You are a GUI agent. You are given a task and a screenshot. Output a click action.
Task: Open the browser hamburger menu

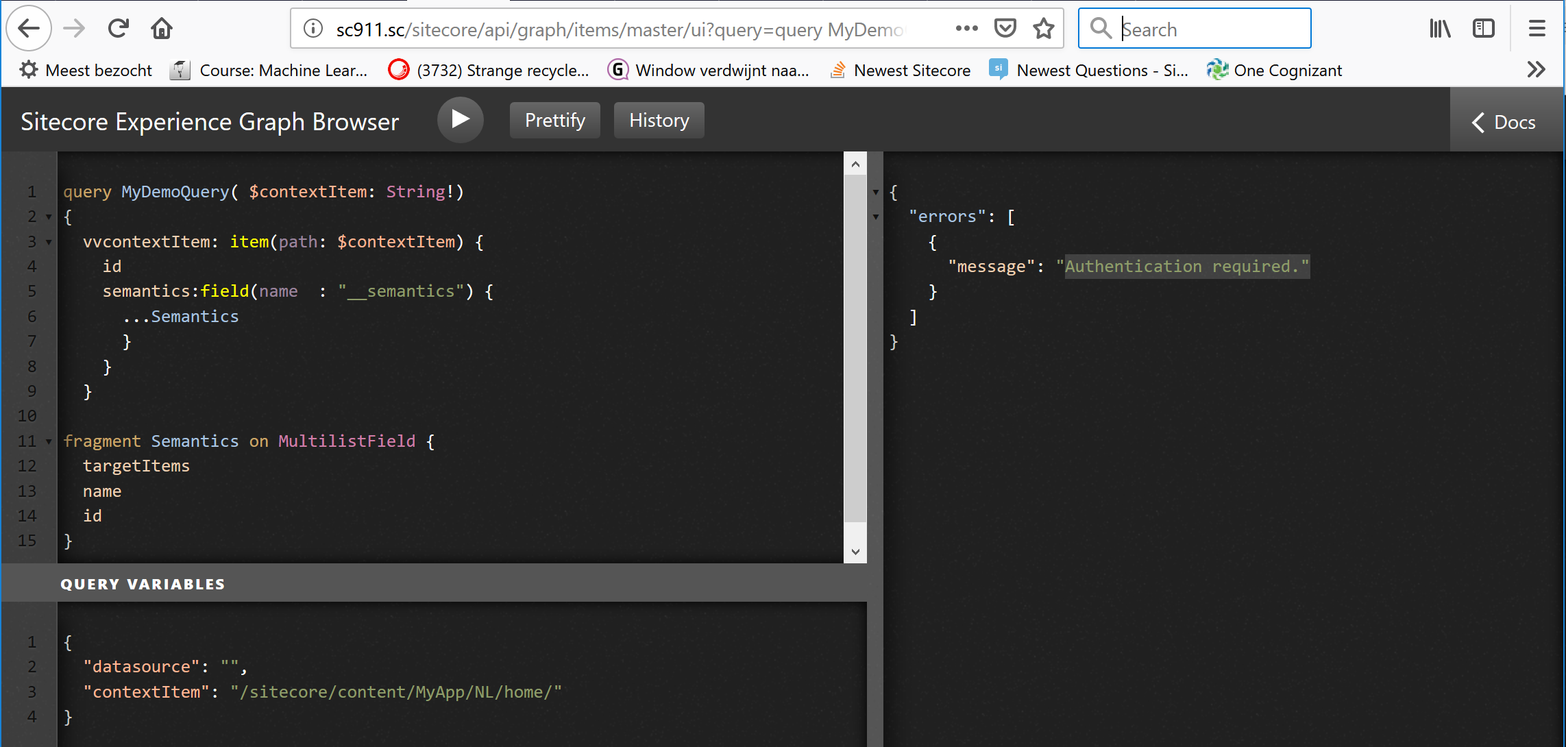coord(1537,29)
